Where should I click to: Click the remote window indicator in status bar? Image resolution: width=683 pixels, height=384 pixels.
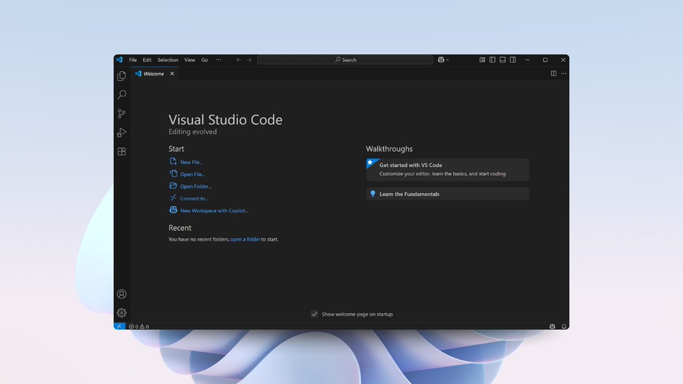click(120, 327)
